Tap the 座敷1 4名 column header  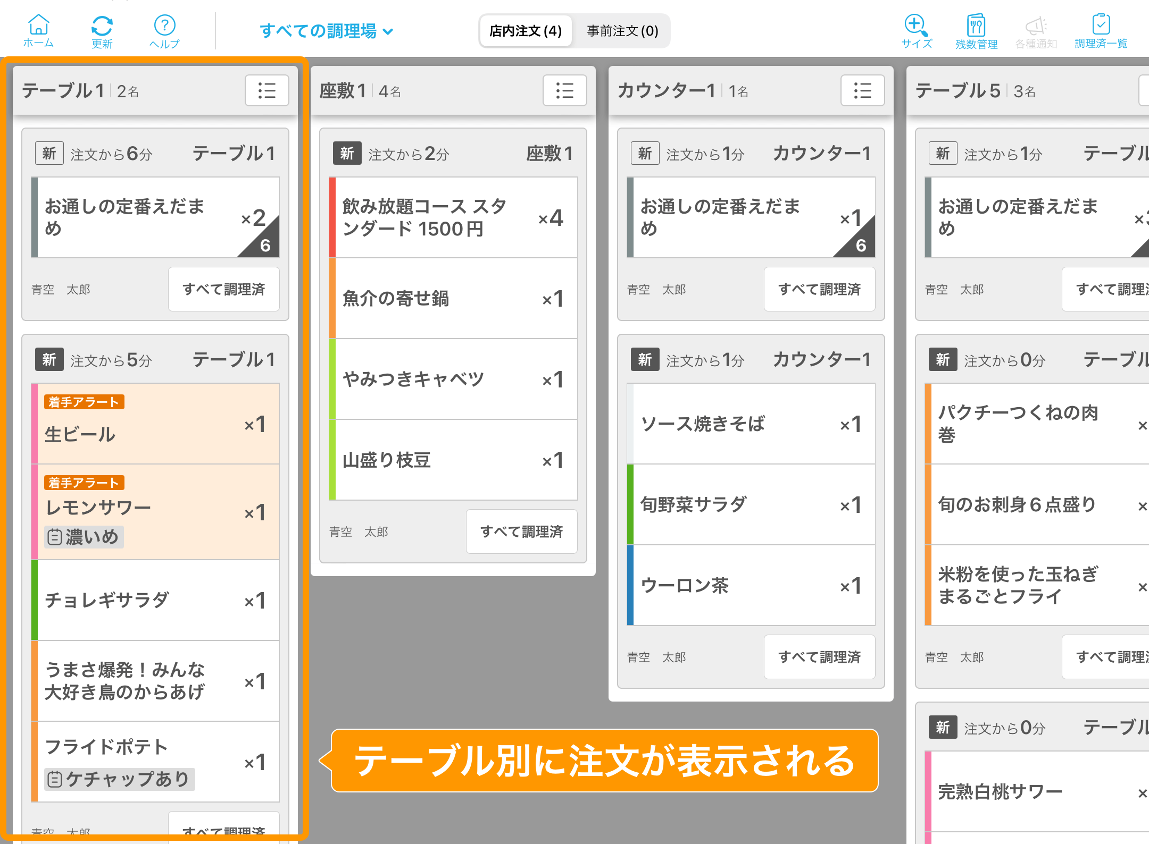(453, 90)
